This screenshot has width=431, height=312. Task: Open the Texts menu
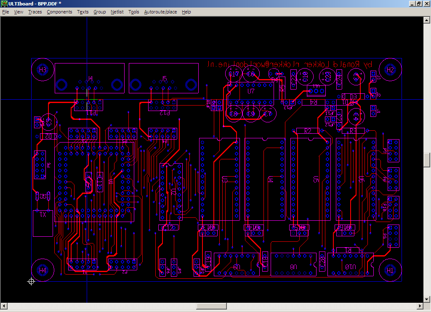coord(83,12)
